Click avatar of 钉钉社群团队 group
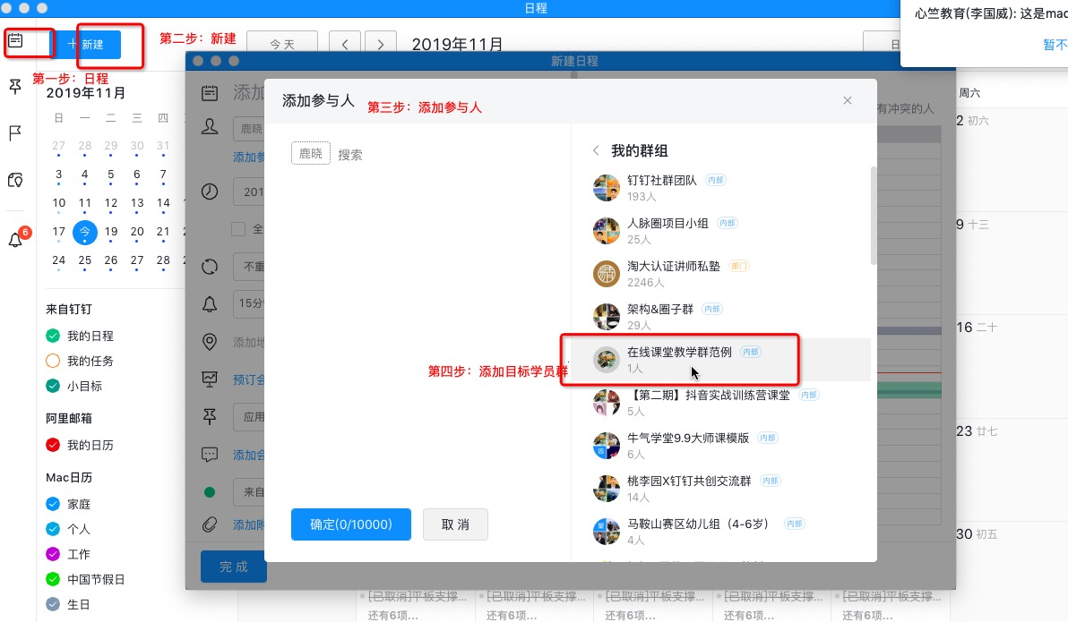The image size is (1068, 622). [606, 188]
